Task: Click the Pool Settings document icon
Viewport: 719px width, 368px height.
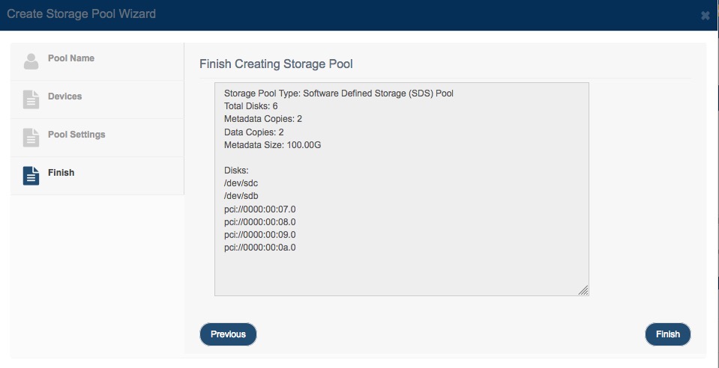Action: 31,138
